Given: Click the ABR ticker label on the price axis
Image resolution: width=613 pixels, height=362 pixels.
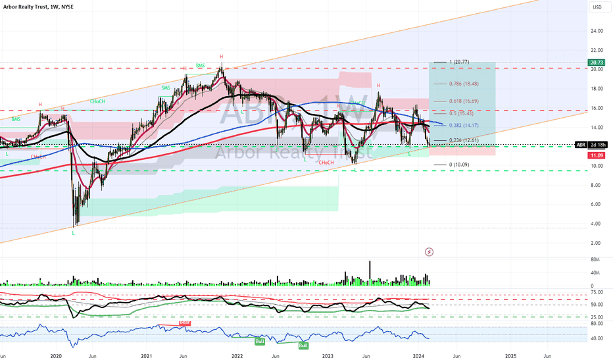Looking at the screenshot, I should pos(581,145).
